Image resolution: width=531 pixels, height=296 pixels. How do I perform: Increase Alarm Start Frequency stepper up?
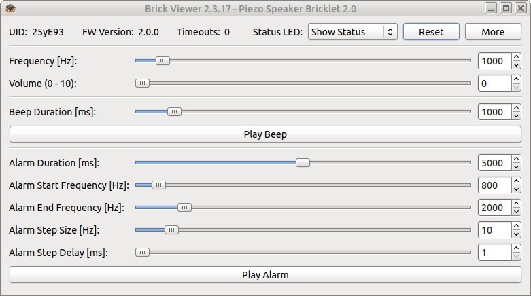tap(516, 181)
